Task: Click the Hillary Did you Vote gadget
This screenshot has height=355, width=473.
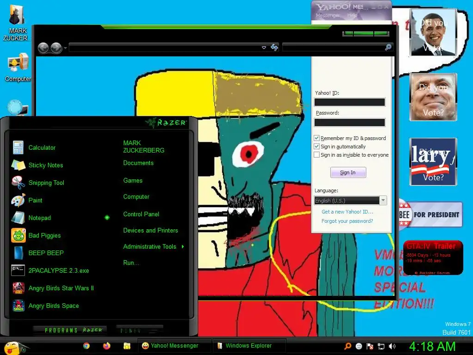Action: [433, 162]
